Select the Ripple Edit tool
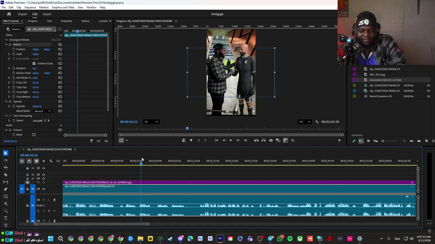The height and width of the screenshot is (244, 435). [5, 167]
